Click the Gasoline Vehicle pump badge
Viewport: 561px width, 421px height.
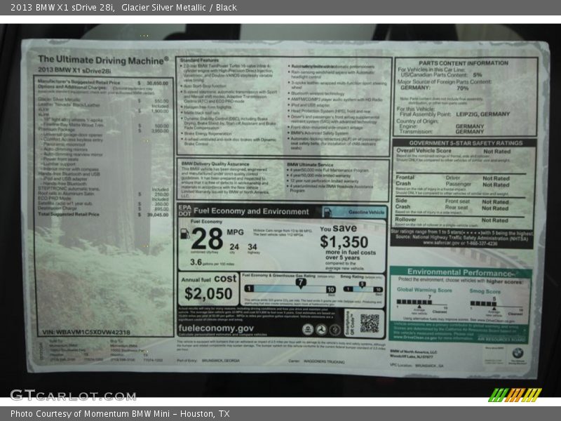point(354,211)
